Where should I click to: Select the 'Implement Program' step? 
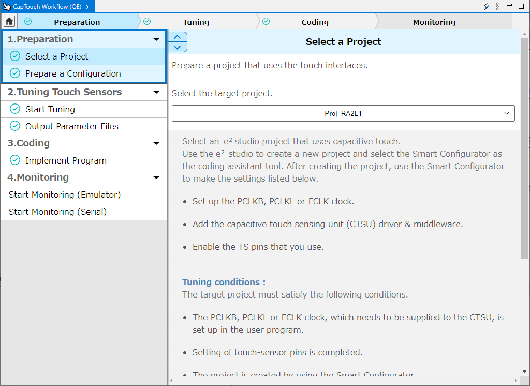coord(84,160)
